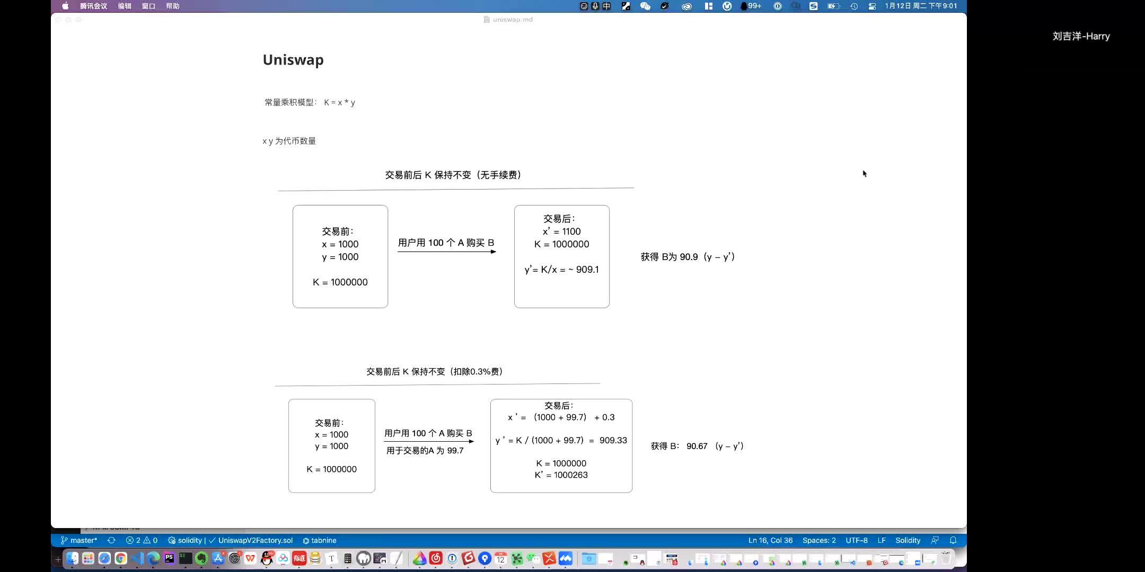This screenshot has height=572, width=1145.
Task: Click the master* git branch indicator
Action: pos(79,540)
